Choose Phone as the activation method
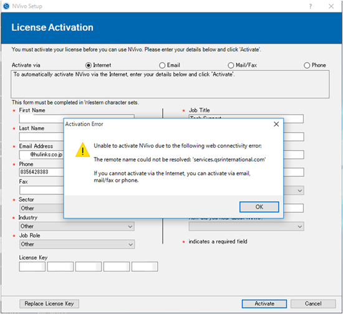This screenshot has height=314, width=343. (x=307, y=65)
